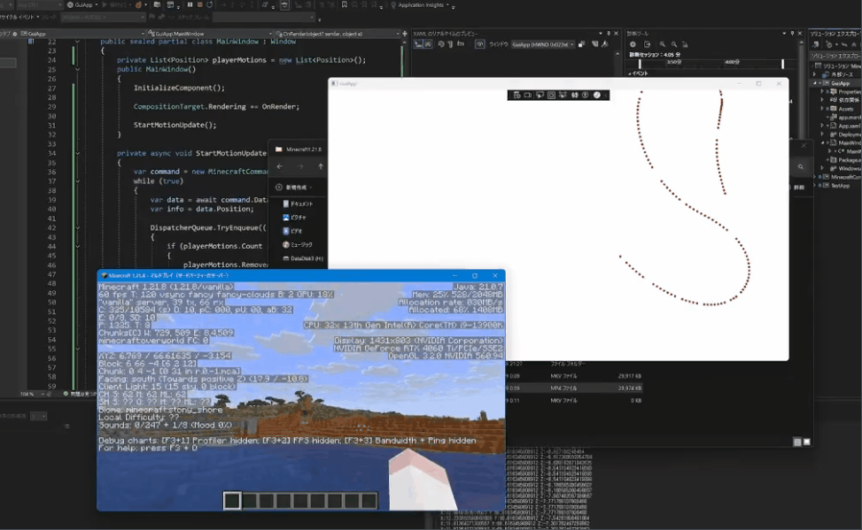The image size is (862, 530).
Task: Click File Explorer search magnifier icon
Action: (x=801, y=167)
